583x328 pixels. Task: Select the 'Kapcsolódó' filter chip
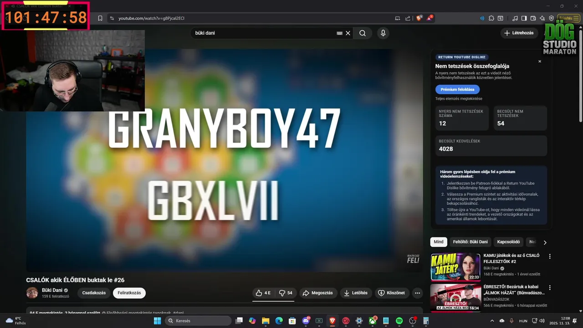[x=508, y=242]
